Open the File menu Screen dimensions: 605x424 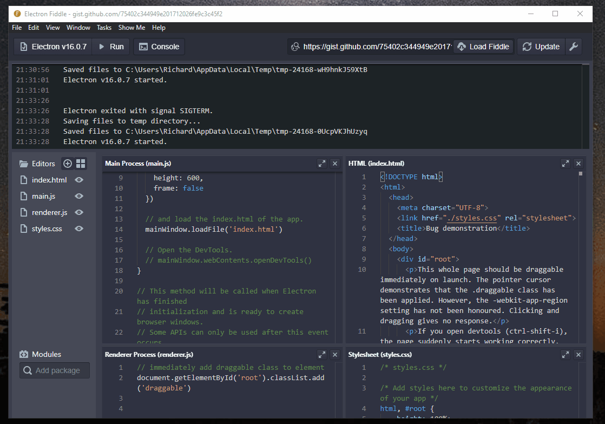tap(17, 28)
